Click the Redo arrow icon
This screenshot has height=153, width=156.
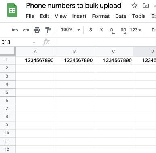[x=26, y=30]
